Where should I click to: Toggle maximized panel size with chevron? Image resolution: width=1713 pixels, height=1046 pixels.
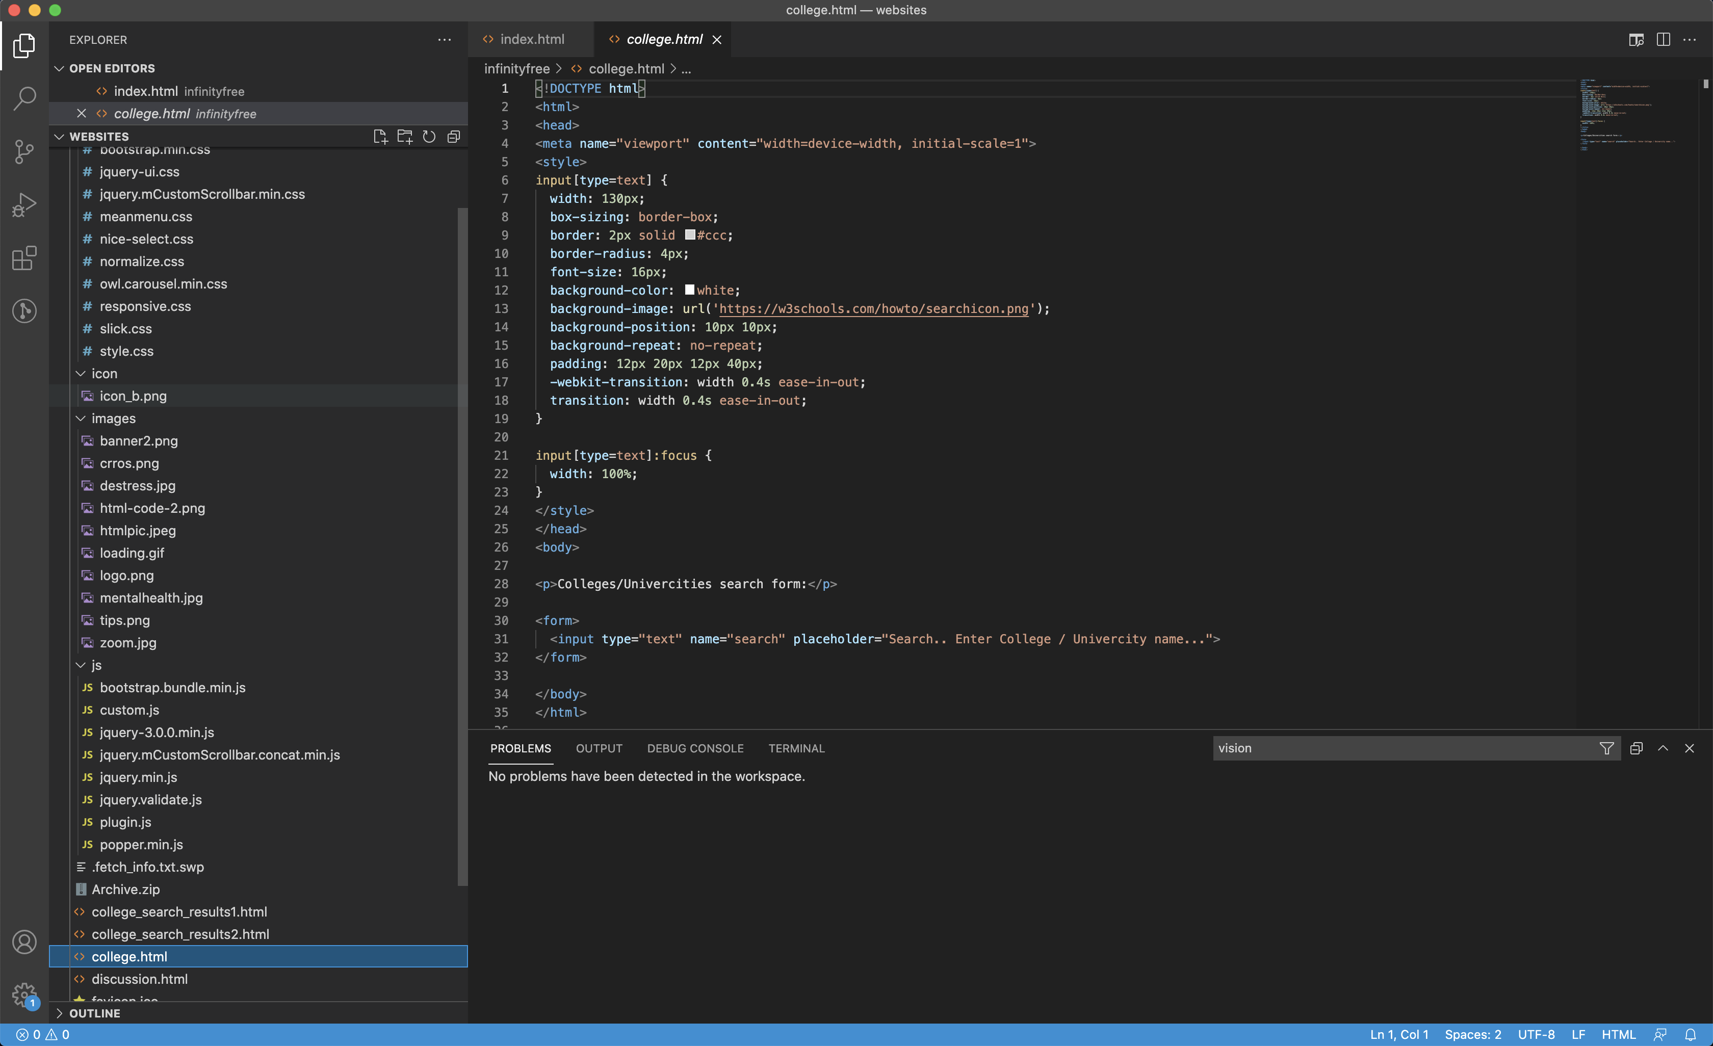(x=1662, y=748)
